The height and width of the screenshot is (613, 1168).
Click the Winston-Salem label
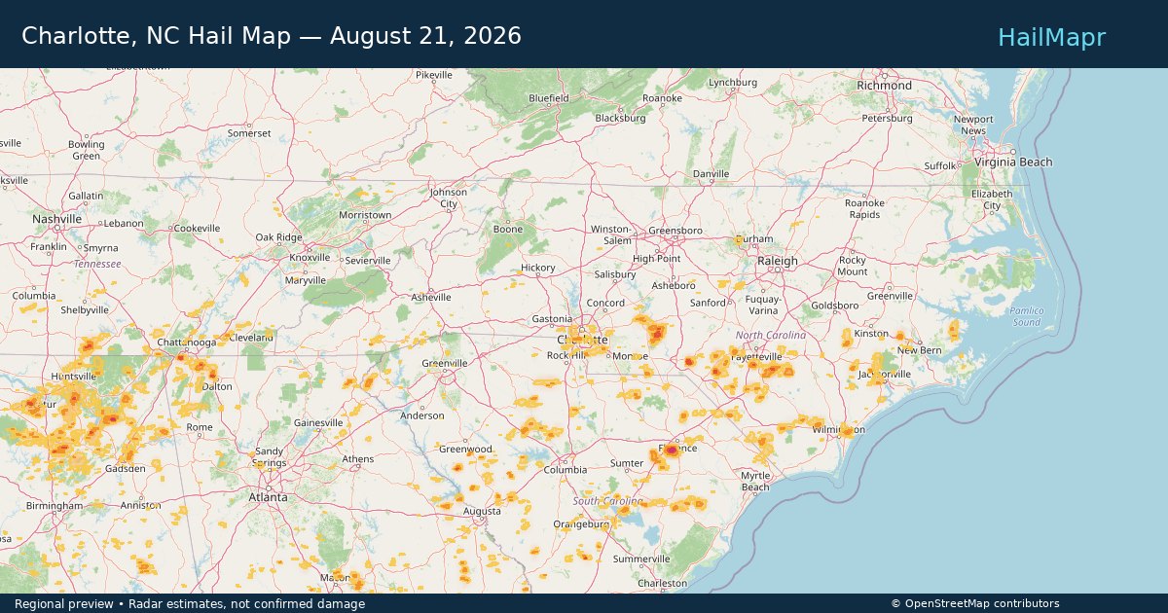611,234
